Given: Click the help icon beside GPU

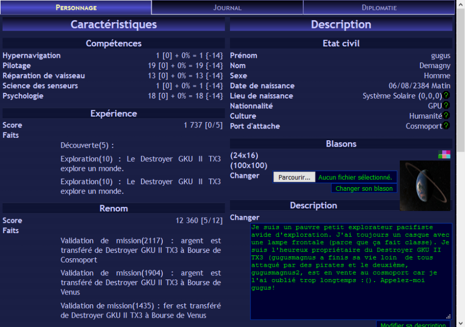Looking at the screenshot, I should pyautogui.click(x=446, y=106).
